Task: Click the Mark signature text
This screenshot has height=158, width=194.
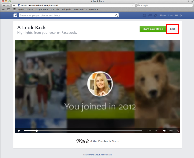Action: [82, 141]
